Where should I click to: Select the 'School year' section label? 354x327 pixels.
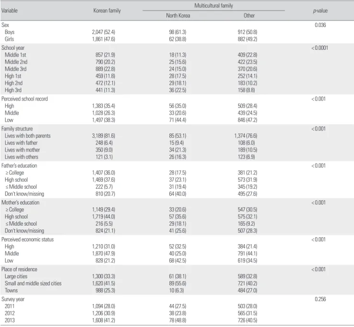13,48
